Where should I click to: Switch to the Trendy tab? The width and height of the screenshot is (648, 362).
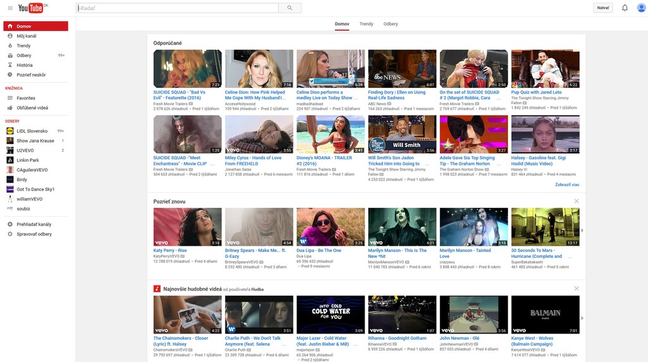tap(366, 24)
